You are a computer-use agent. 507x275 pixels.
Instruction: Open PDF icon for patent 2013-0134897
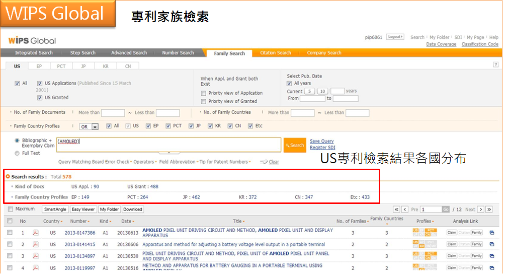click(x=36, y=256)
